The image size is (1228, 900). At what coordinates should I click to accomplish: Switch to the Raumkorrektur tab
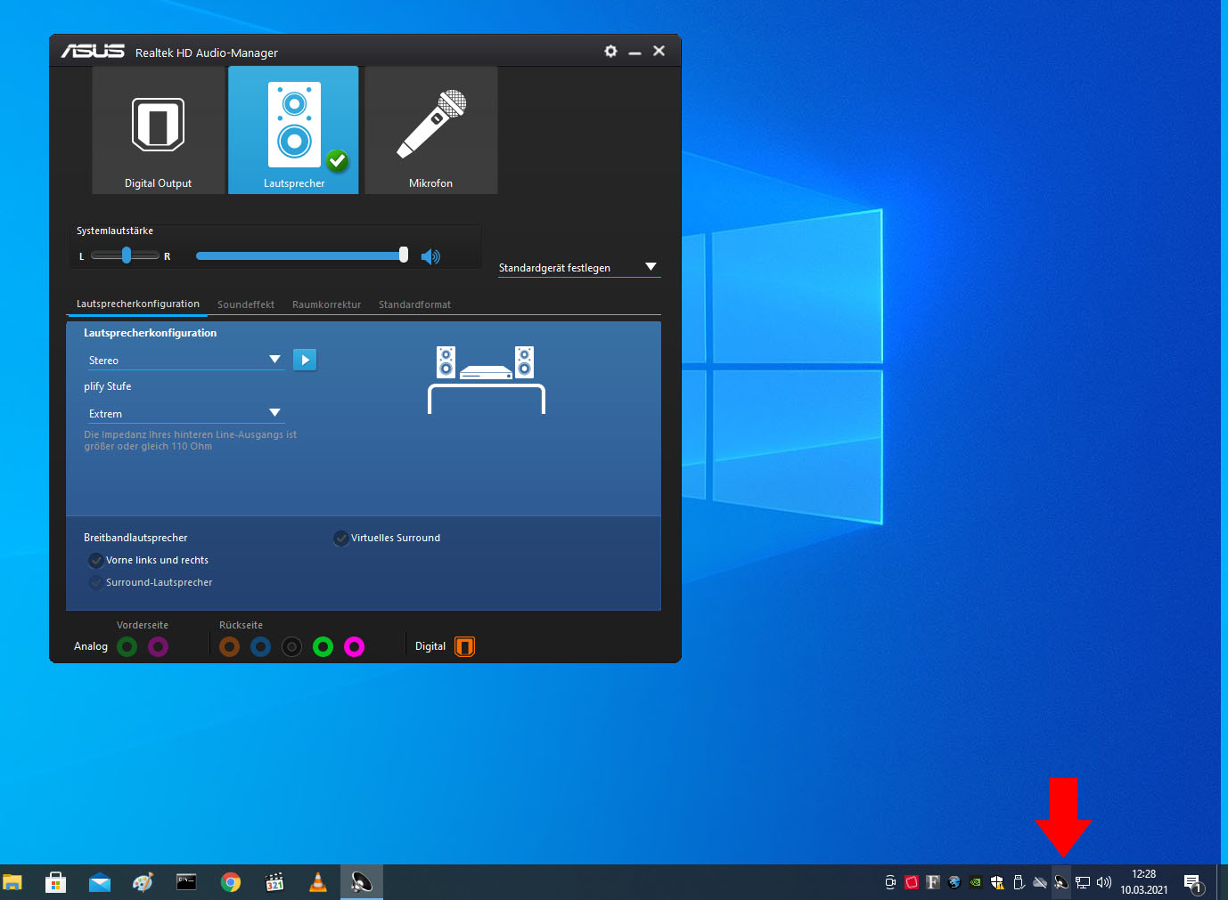click(x=327, y=304)
